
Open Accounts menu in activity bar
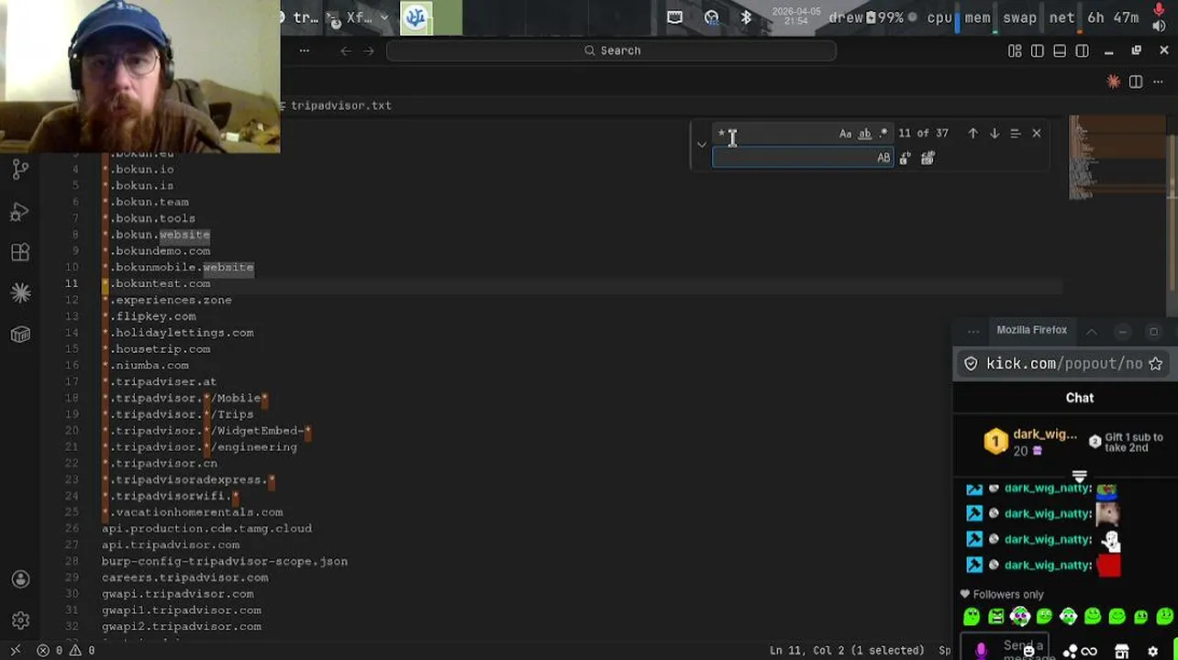click(x=20, y=579)
